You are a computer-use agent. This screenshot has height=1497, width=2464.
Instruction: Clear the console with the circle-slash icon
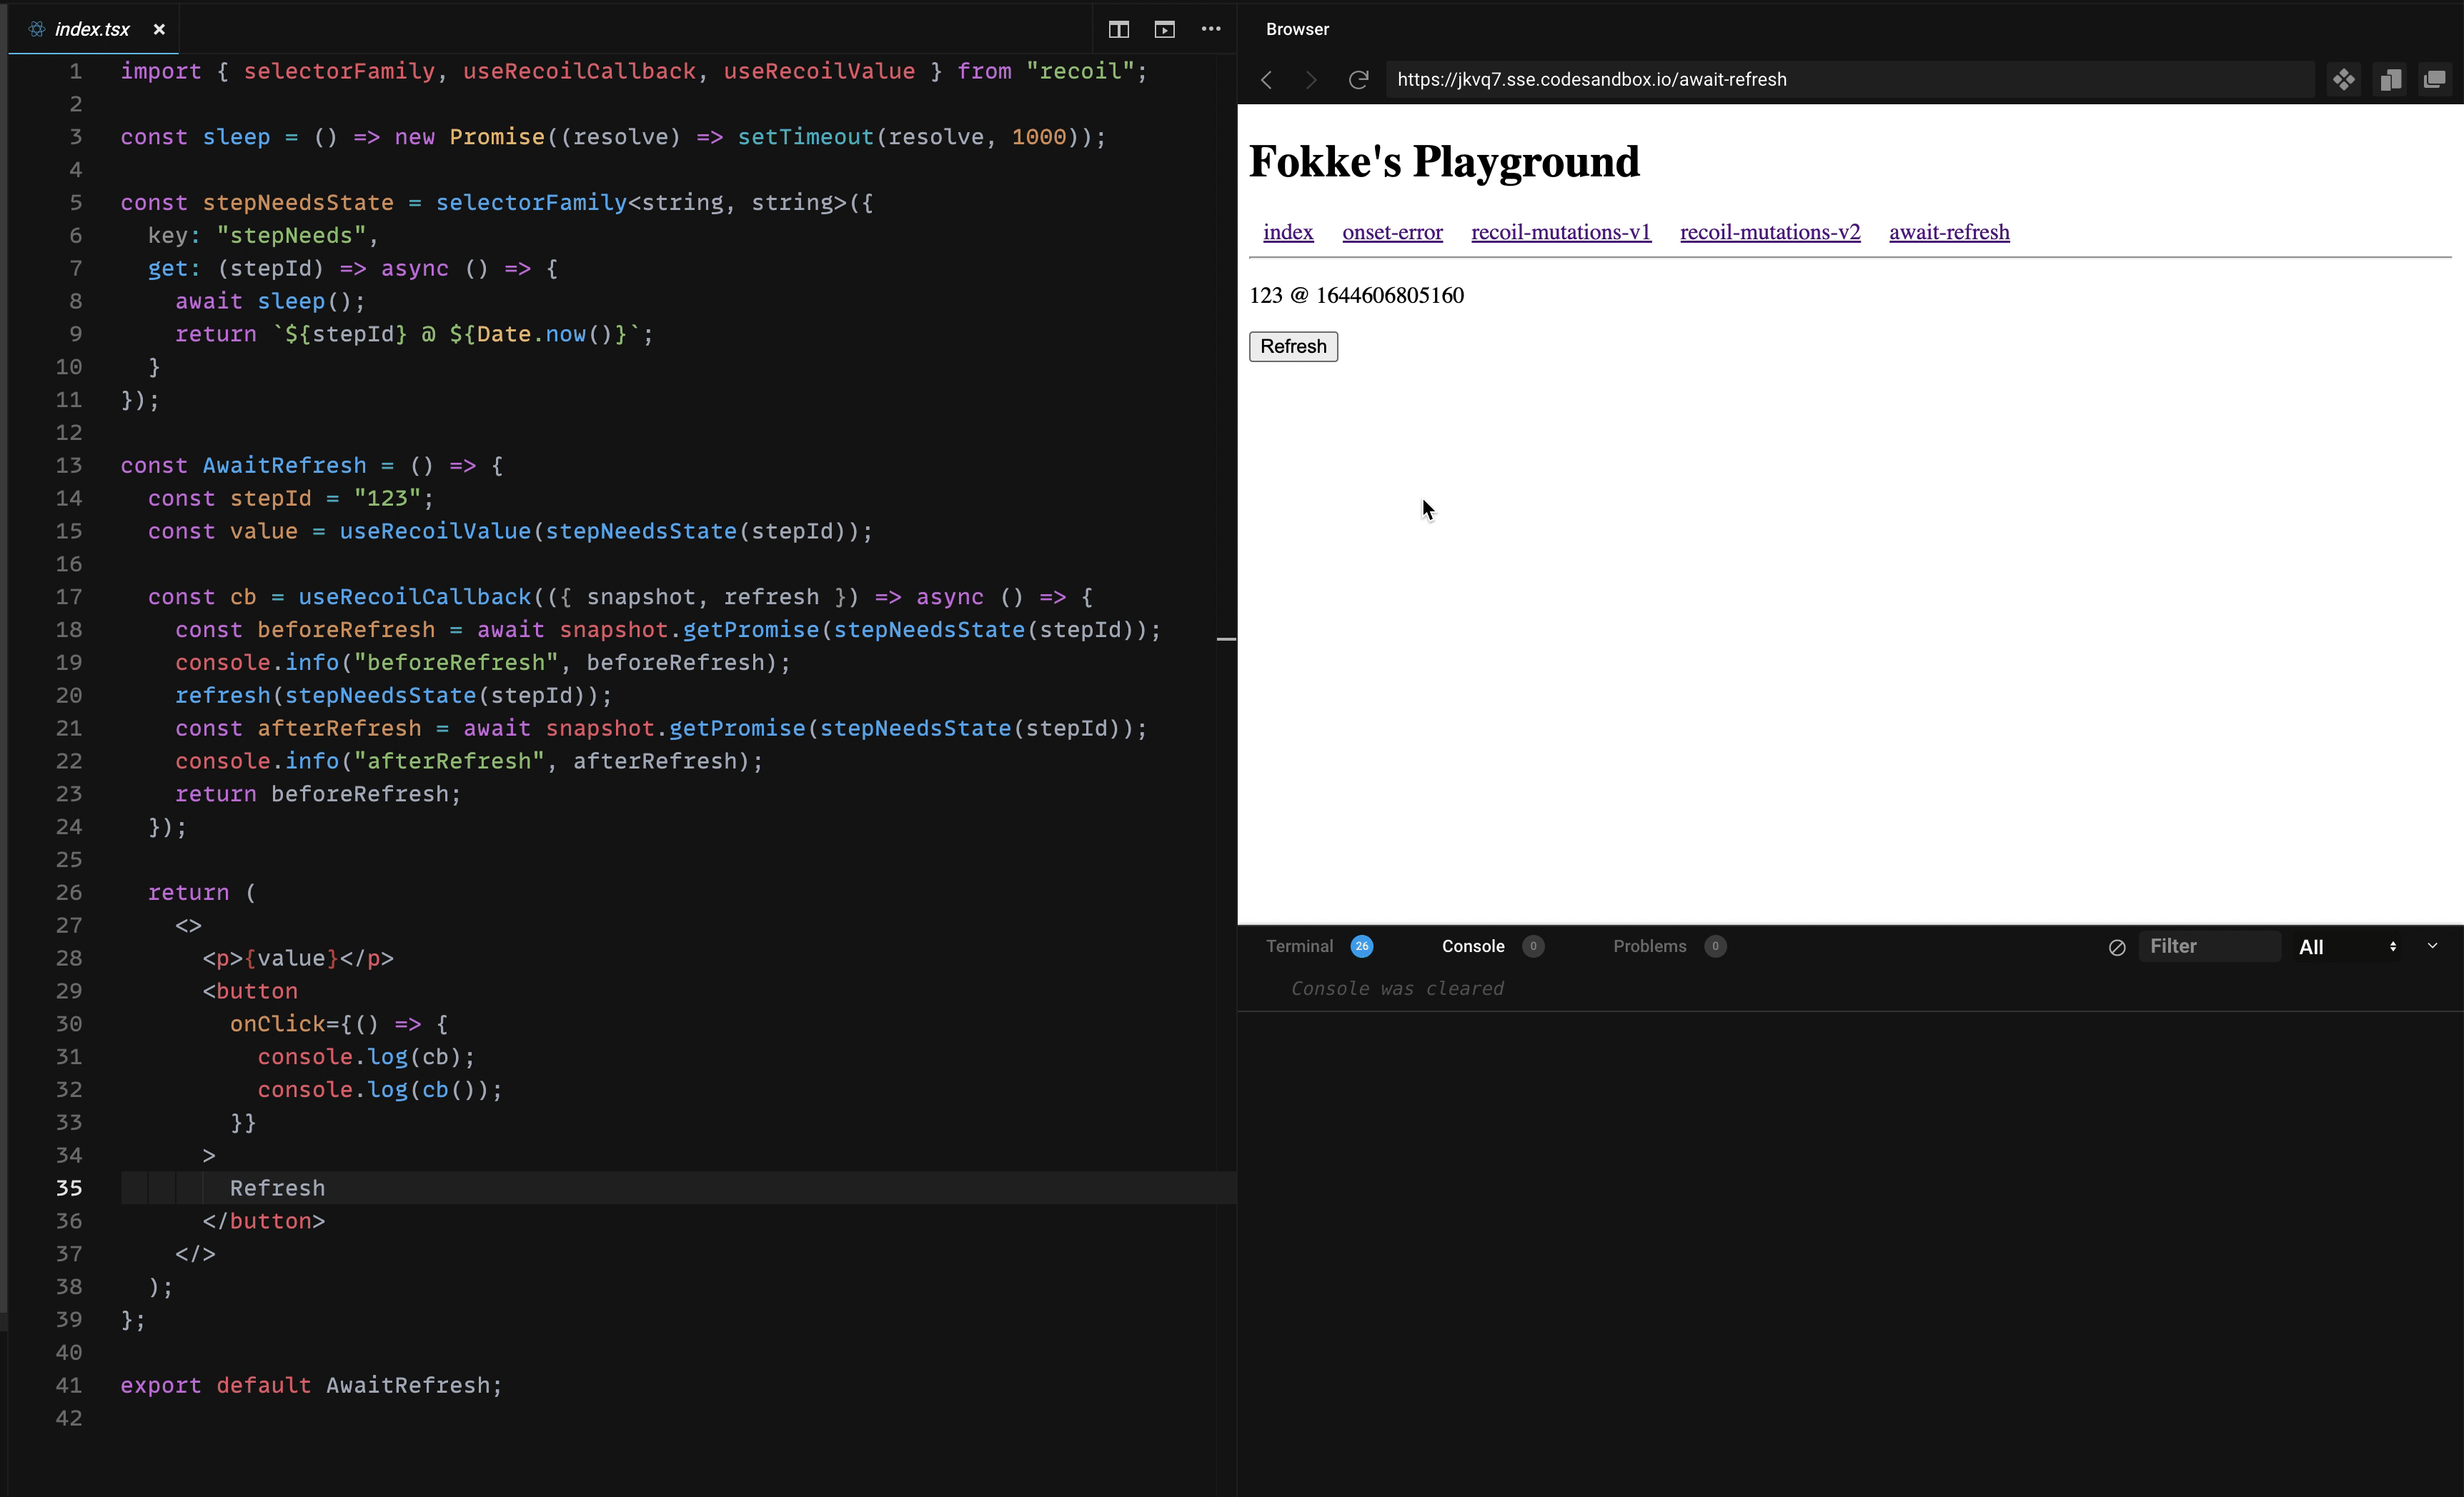pyautogui.click(x=2116, y=946)
